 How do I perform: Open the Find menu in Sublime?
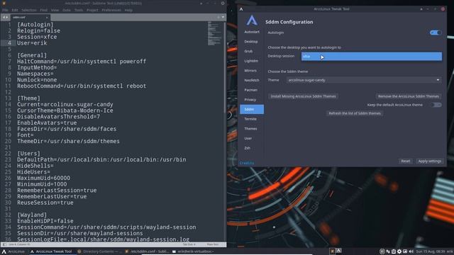[x=44, y=10]
